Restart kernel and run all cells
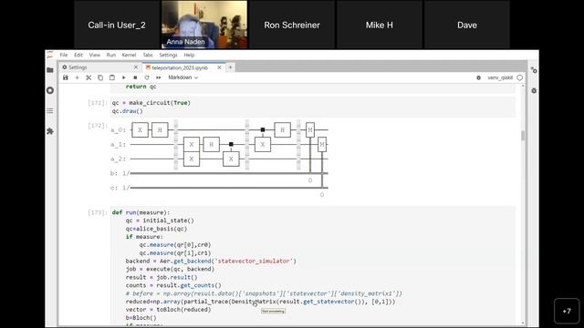The height and width of the screenshot is (328, 584). pos(158,77)
